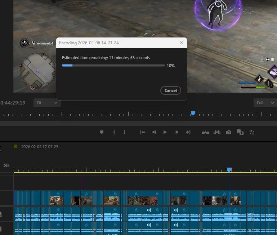
Task: Click the Extract button
Action: point(217,132)
